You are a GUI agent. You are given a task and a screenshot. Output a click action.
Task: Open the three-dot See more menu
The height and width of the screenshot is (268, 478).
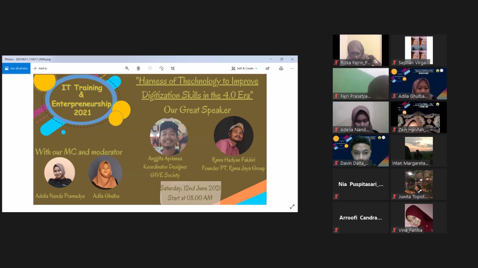tap(292, 69)
